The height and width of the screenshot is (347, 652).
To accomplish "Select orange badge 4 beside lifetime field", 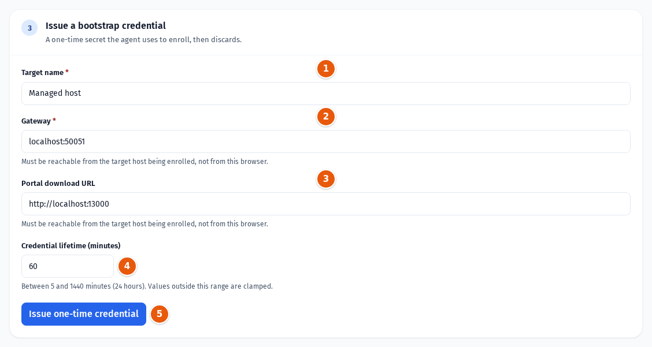I will point(127,266).
